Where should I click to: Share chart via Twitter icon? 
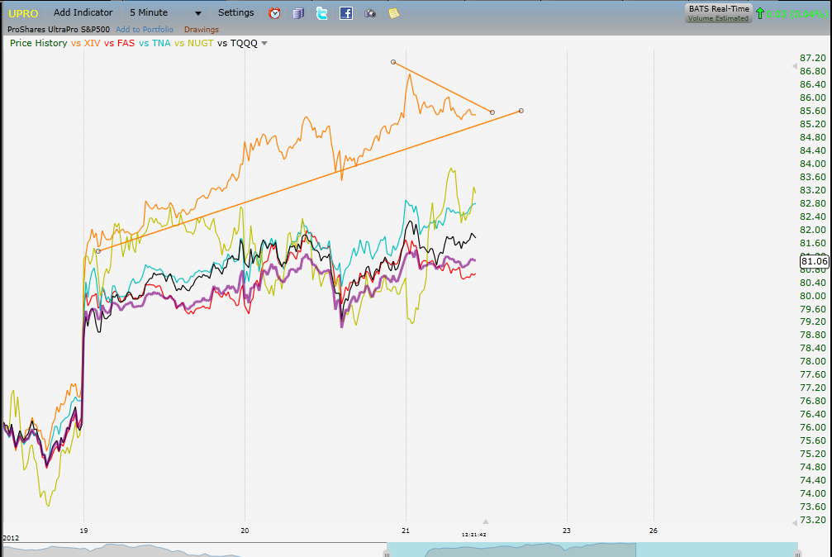click(321, 13)
